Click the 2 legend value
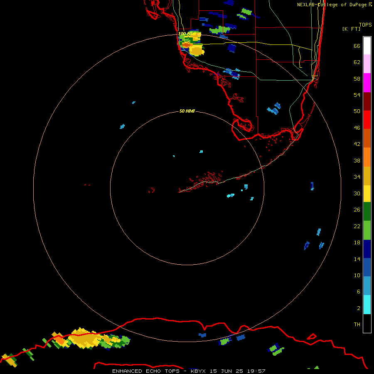 (x=359, y=308)
